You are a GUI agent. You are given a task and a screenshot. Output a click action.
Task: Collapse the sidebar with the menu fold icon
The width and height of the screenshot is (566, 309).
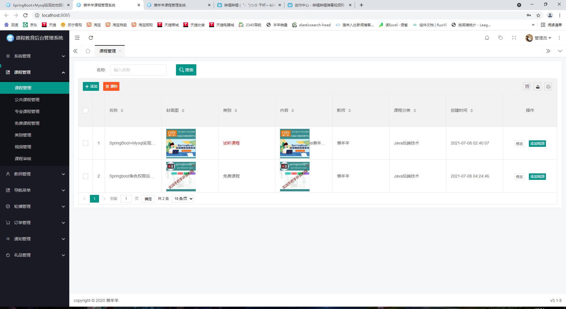(77, 38)
